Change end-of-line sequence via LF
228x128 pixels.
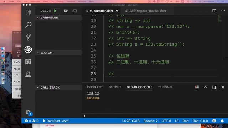click(177, 121)
